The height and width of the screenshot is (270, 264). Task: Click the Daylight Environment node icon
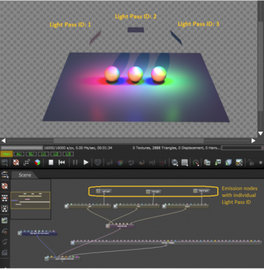(20, 234)
